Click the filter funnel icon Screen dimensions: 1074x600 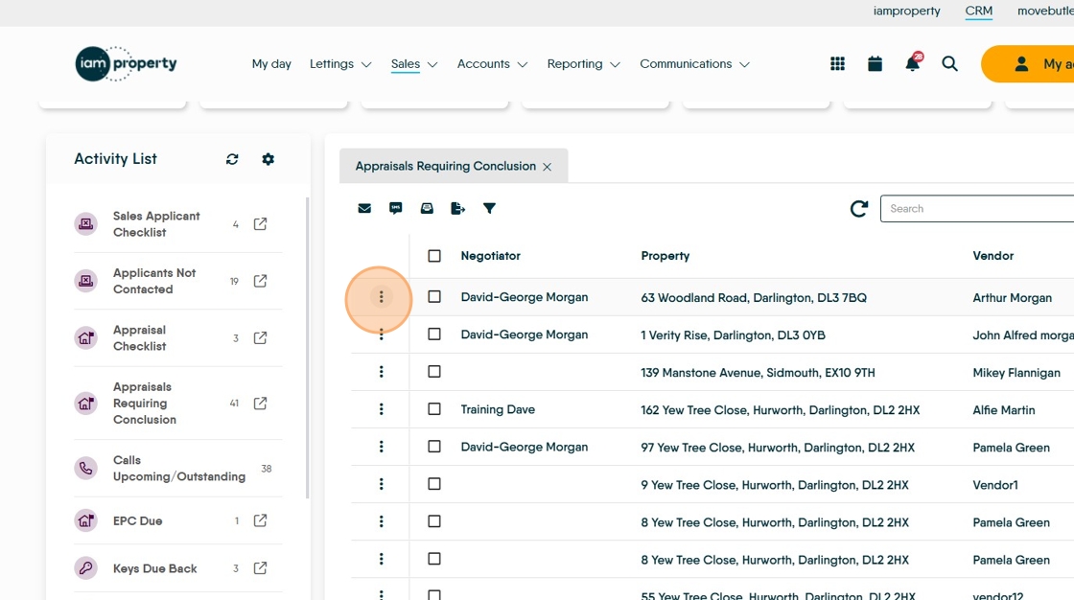(x=489, y=208)
